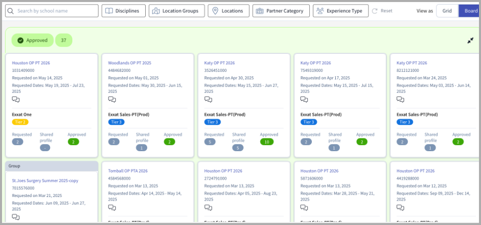Click the Group header label
Image resolution: width=481 pixels, height=225 pixels.
pyautogui.click(x=14, y=166)
